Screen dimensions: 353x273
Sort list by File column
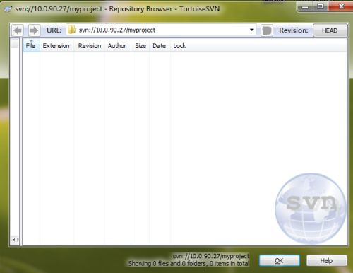point(31,45)
